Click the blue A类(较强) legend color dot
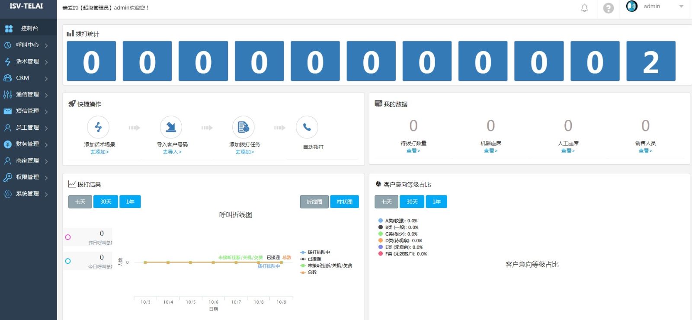The image size is (692, 320). (x=381, y=221)
